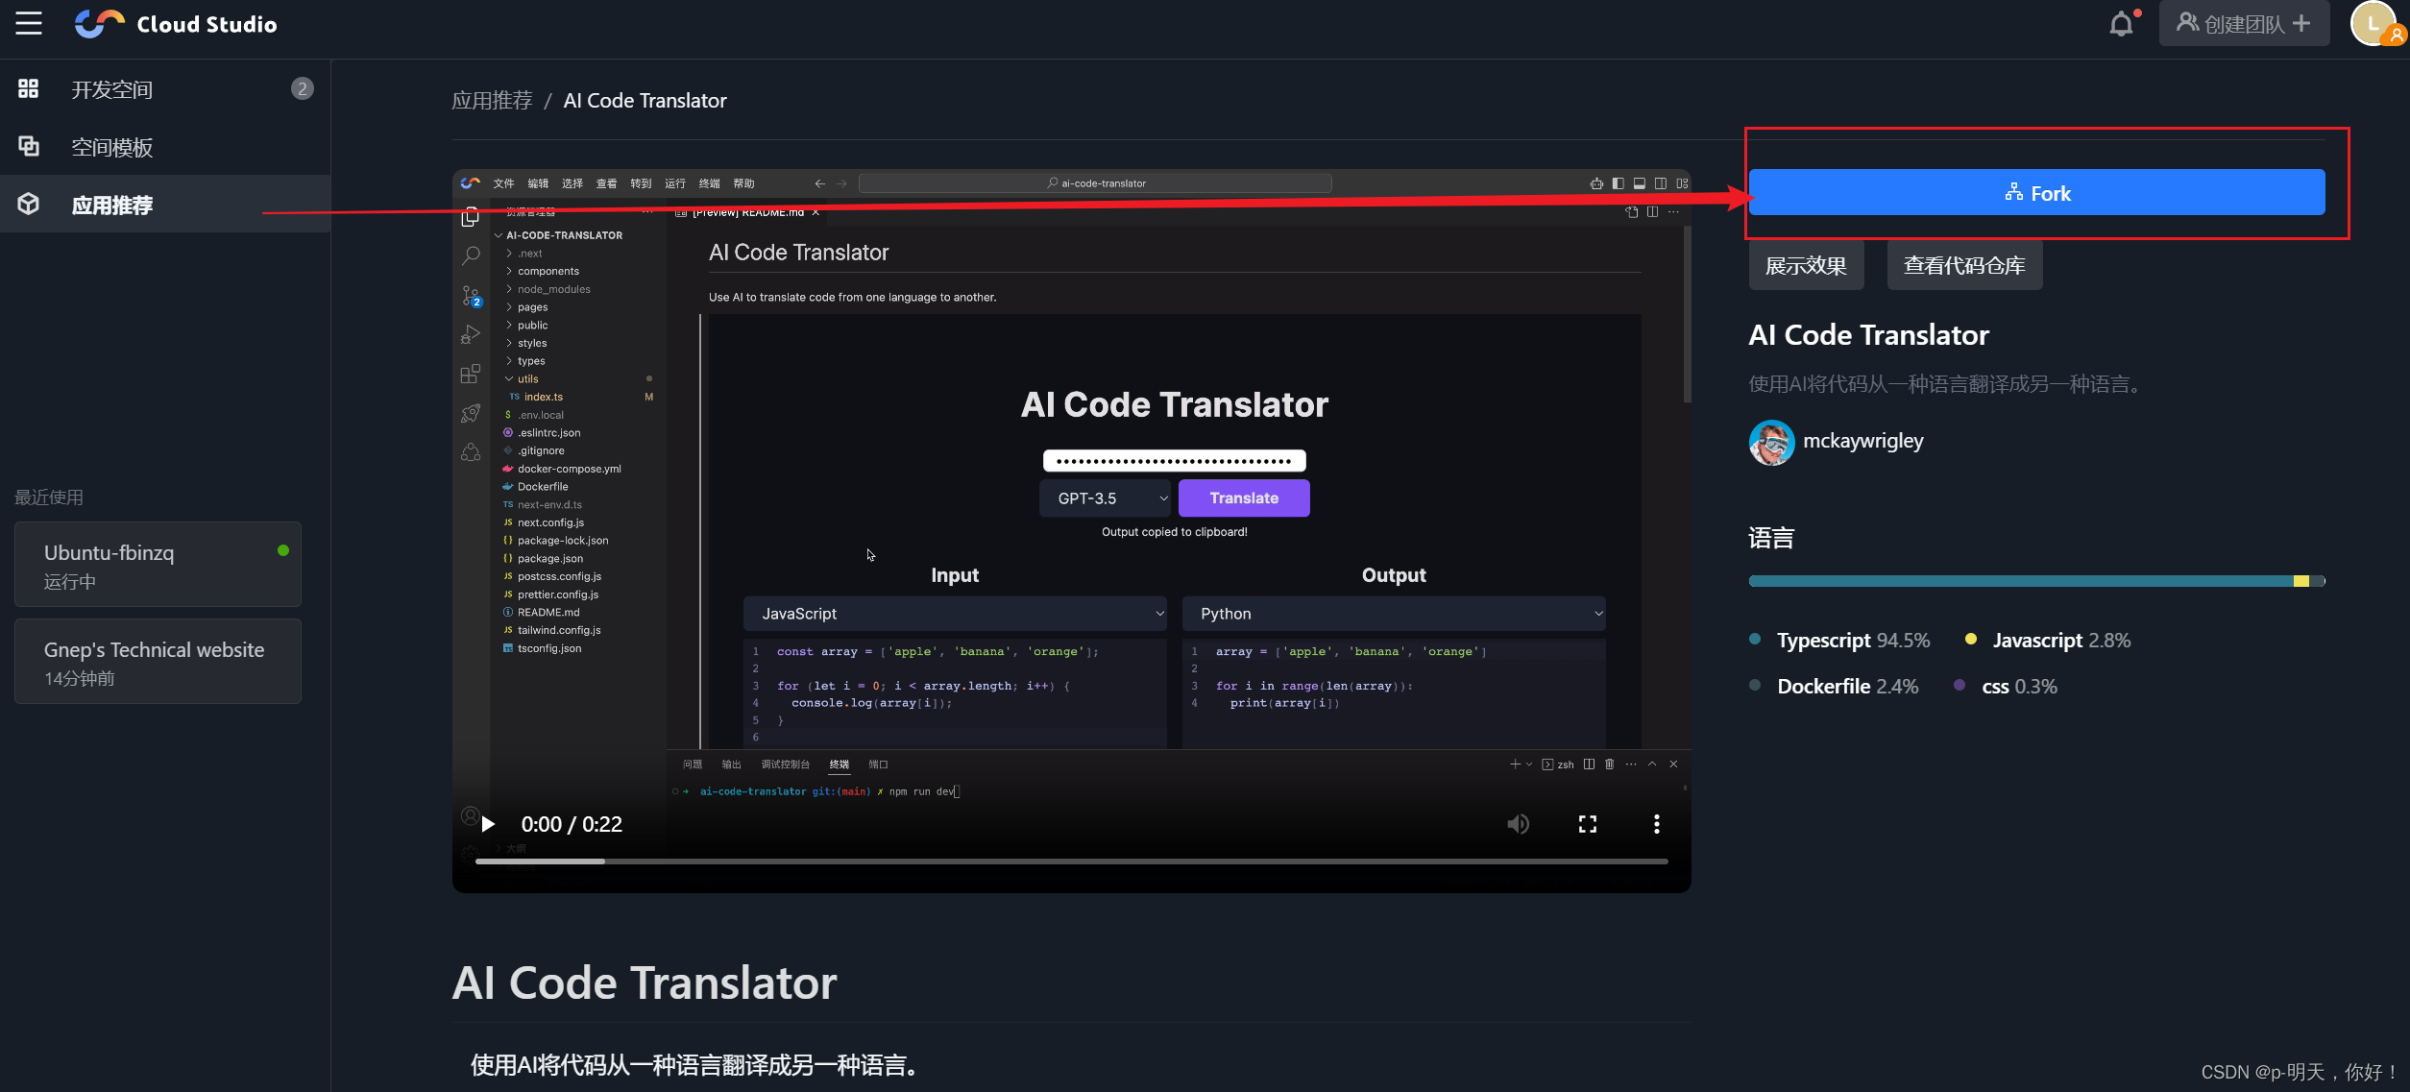The width and height of the screenshot is (2410, 1092).
Task: Toggle video fullscreen mode
Action: coord(1588,825)
